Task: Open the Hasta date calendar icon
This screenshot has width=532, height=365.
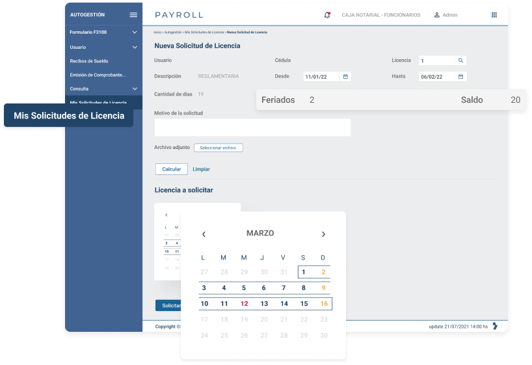Action: pyautogui.click(x=460, y=76)
